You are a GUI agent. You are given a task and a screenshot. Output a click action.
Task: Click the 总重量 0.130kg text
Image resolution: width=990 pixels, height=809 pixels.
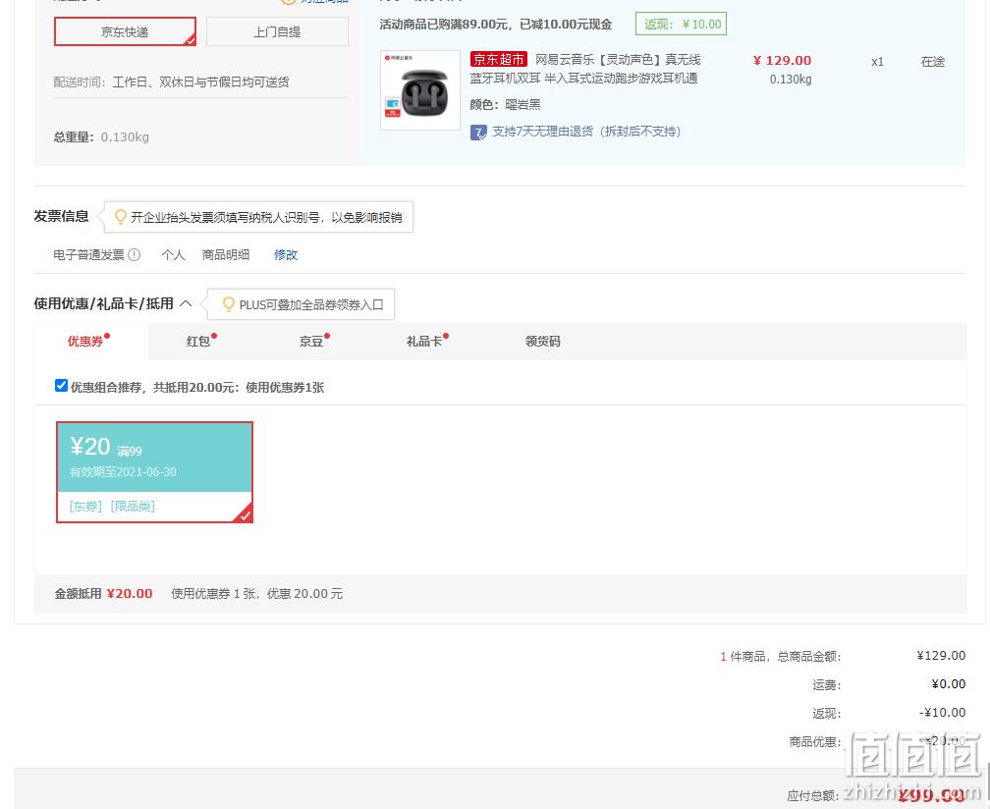[101, 136]
